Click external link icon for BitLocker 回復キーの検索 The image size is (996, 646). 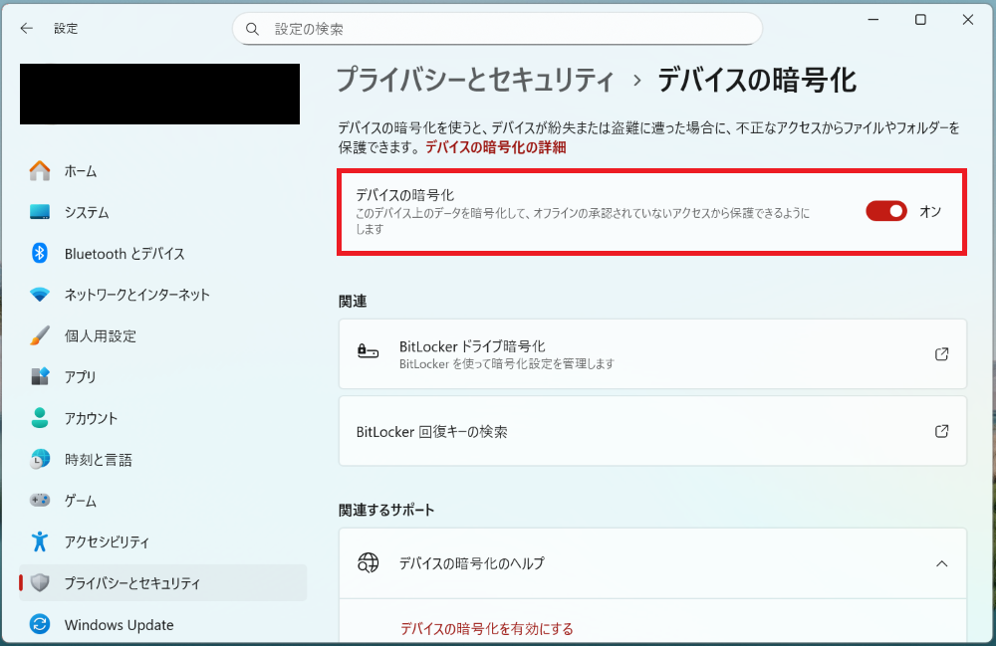[941, 432]
